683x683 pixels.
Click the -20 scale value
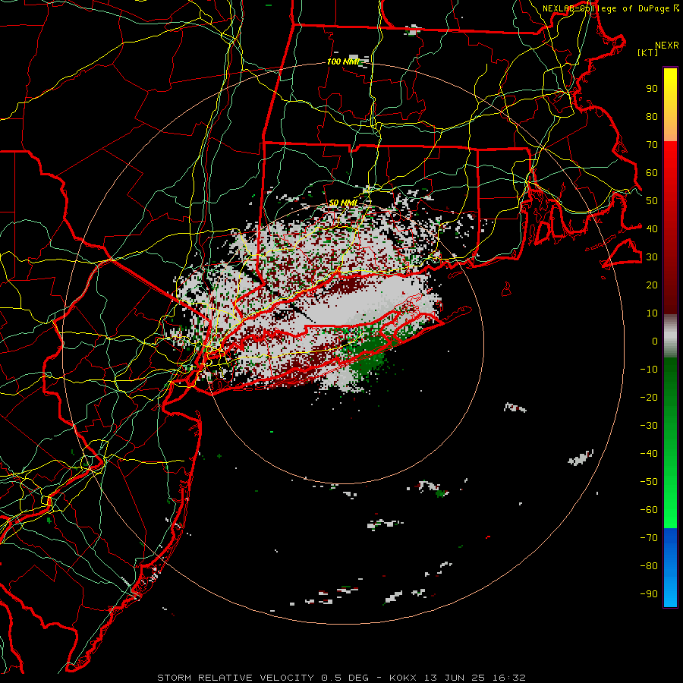(x=649, y=398)
